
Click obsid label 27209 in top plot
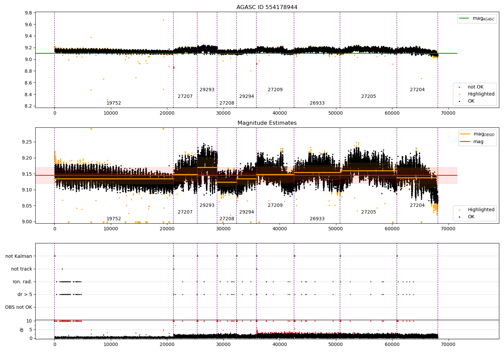275,90
